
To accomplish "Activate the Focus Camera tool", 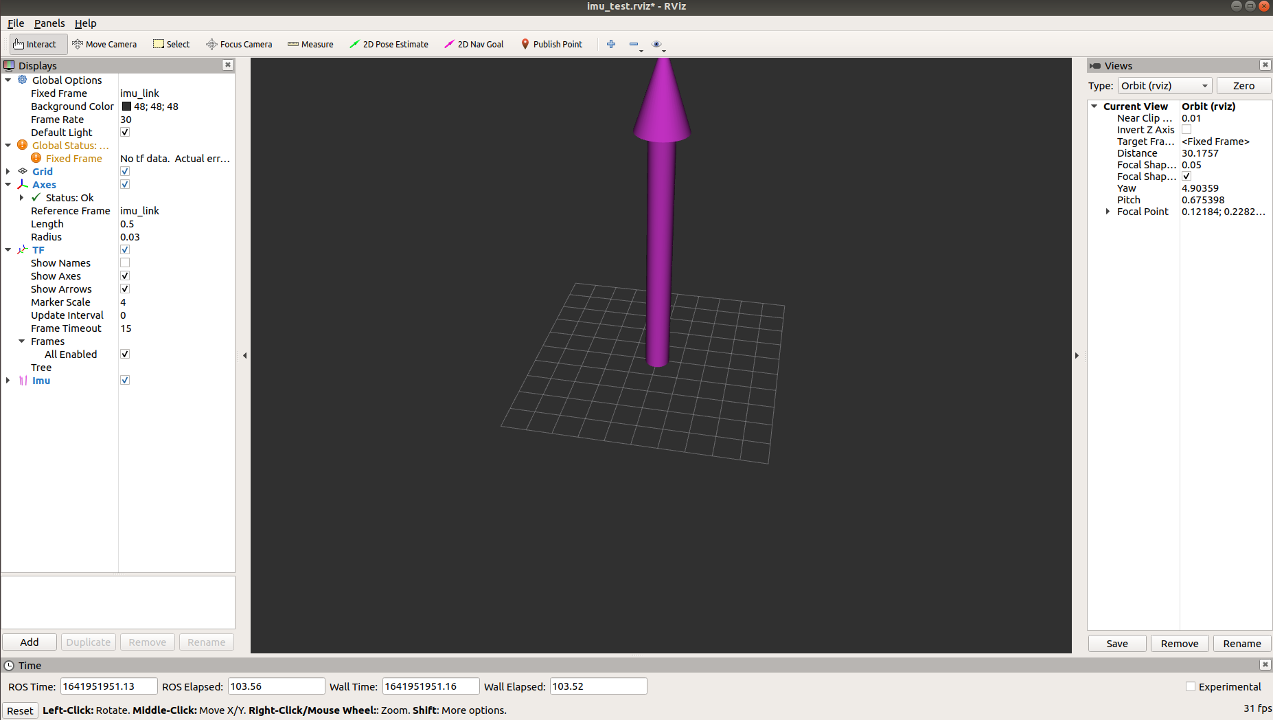I will (239, 44).
